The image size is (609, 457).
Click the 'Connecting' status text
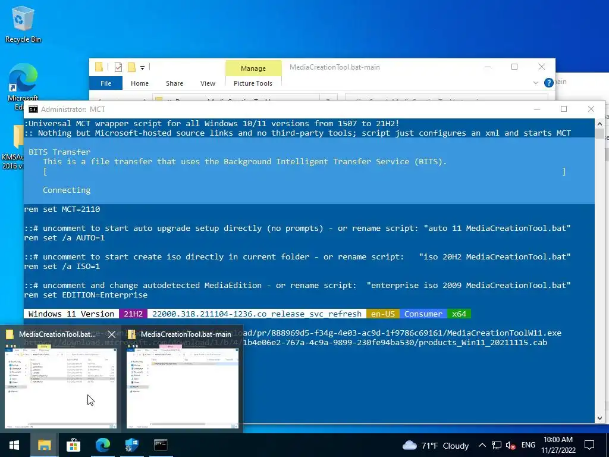click(x=67, y=190)
